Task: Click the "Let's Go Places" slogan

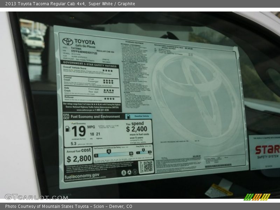Action: 85,46
